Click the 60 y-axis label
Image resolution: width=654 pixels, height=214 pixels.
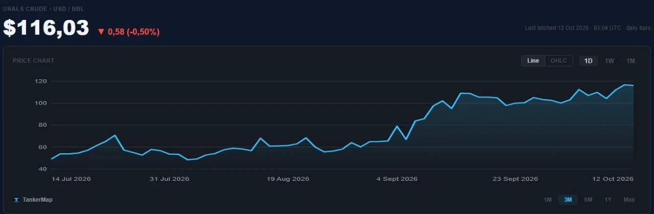point(43,147)
